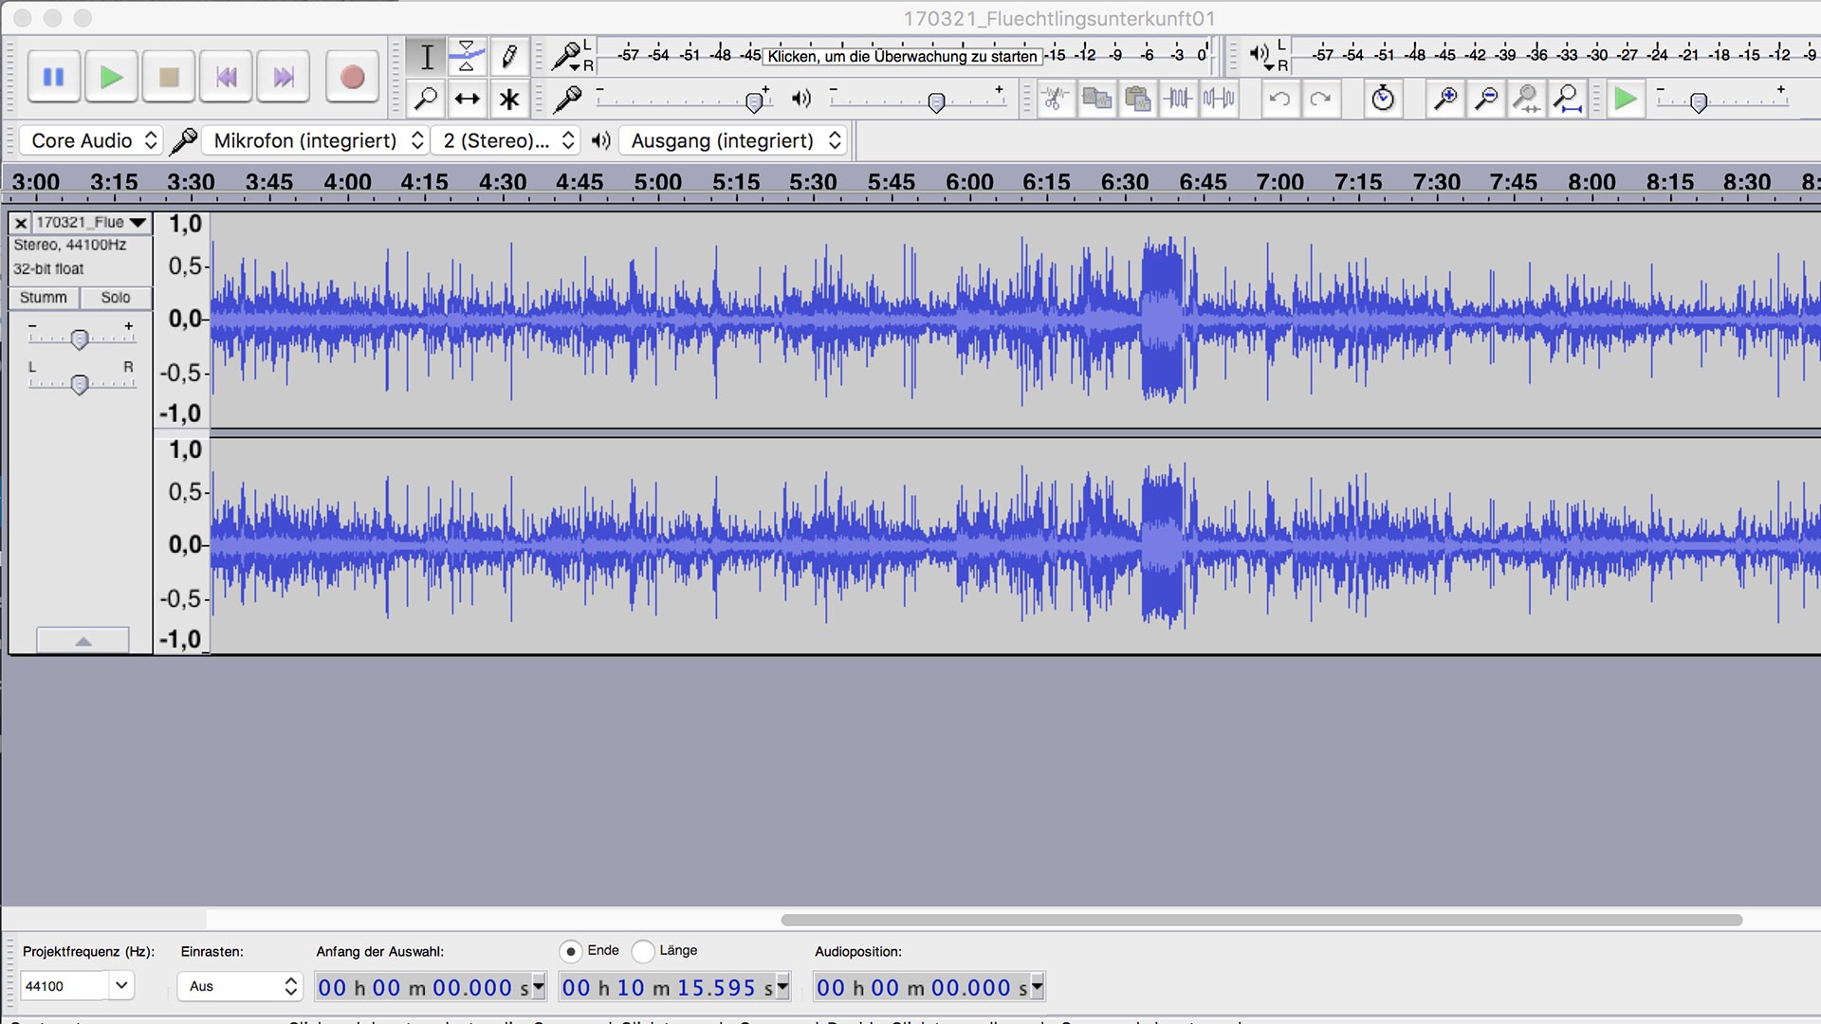Select the Multi-Tool asterisk icon

[508, 99]
